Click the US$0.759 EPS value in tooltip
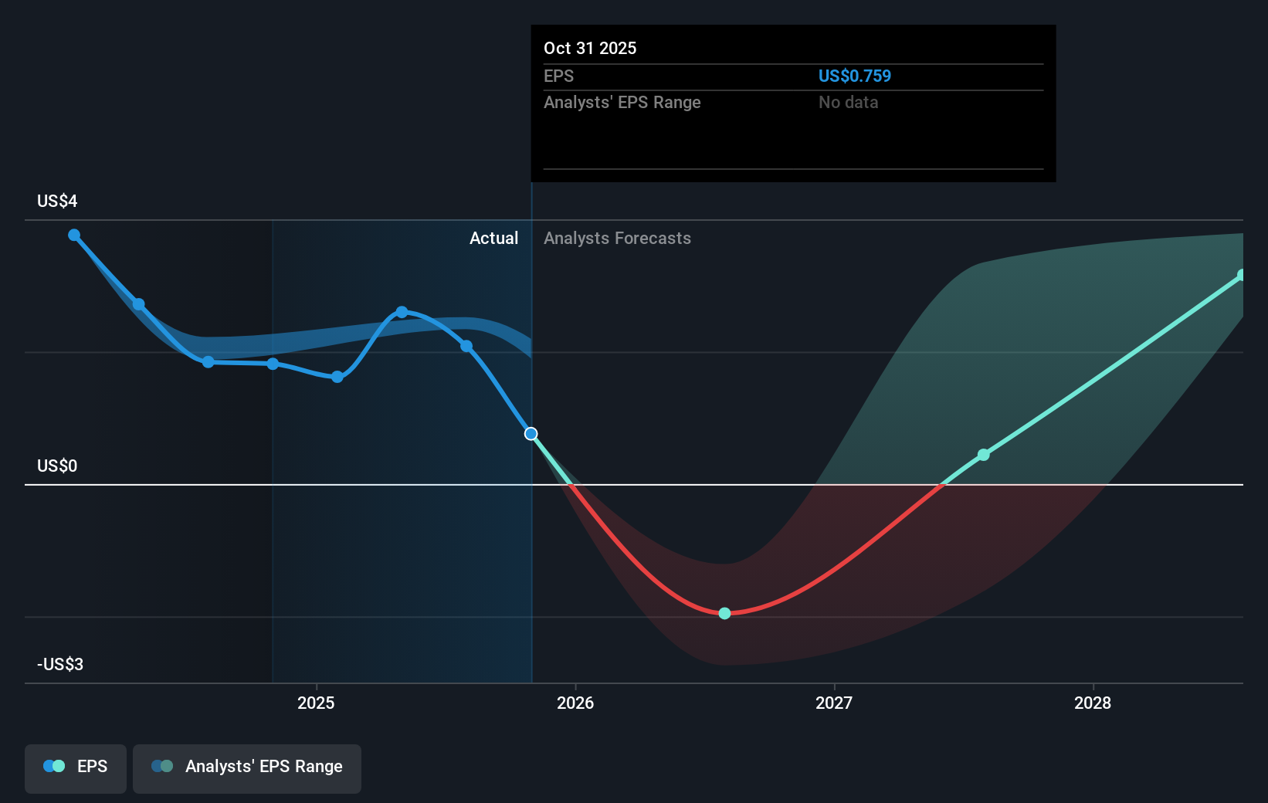This screenshot has height=803, width=1268. coord(855,76)
